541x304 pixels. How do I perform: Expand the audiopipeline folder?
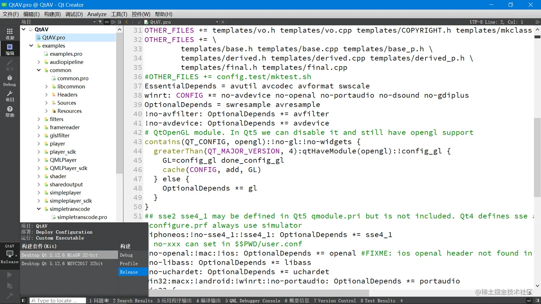coord(39,62)
